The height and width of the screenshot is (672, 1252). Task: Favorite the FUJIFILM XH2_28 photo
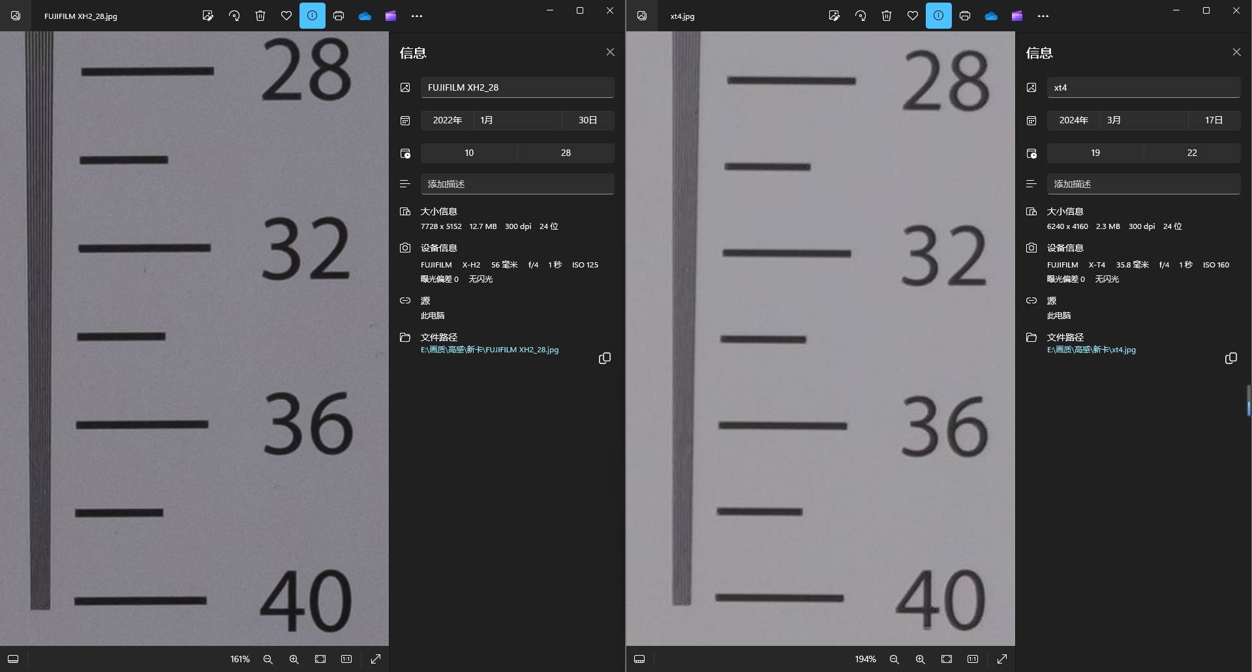pos(286,16)
